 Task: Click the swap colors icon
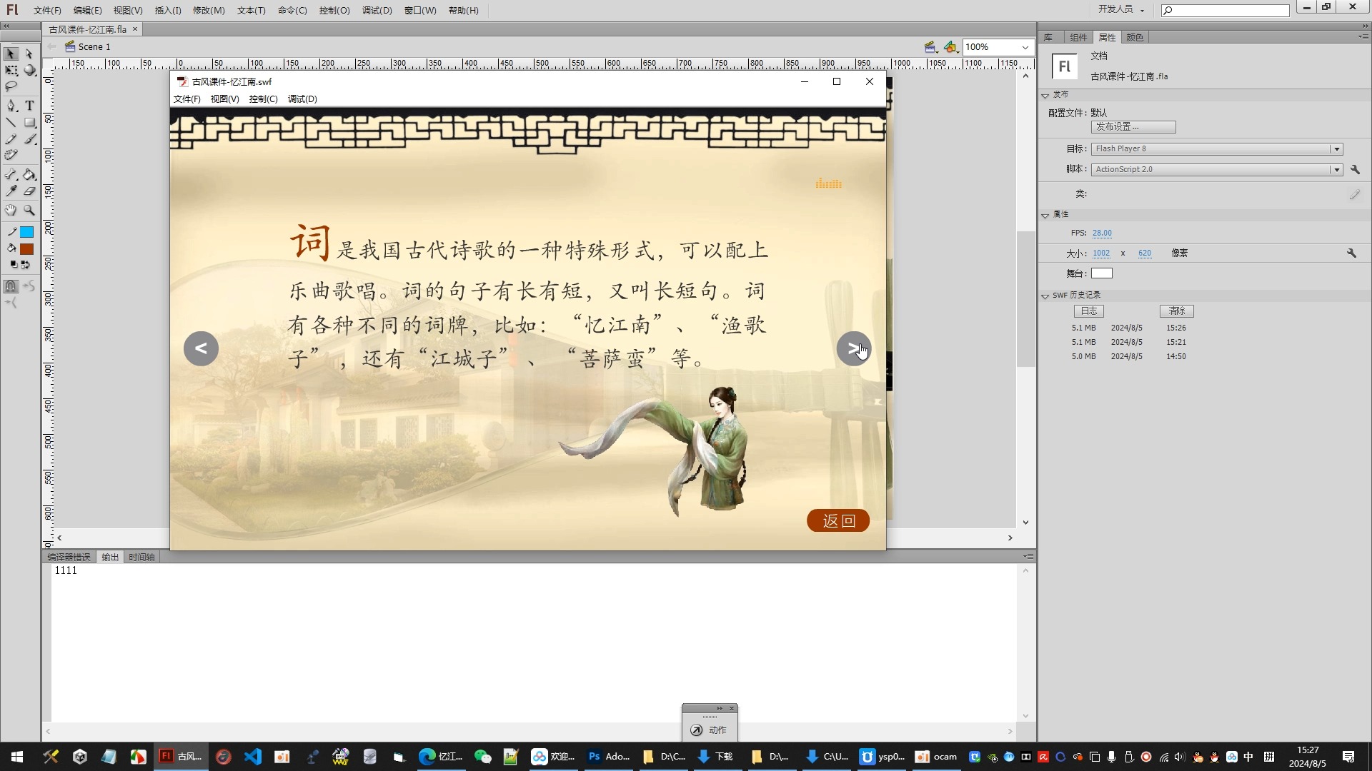(26, 265)
